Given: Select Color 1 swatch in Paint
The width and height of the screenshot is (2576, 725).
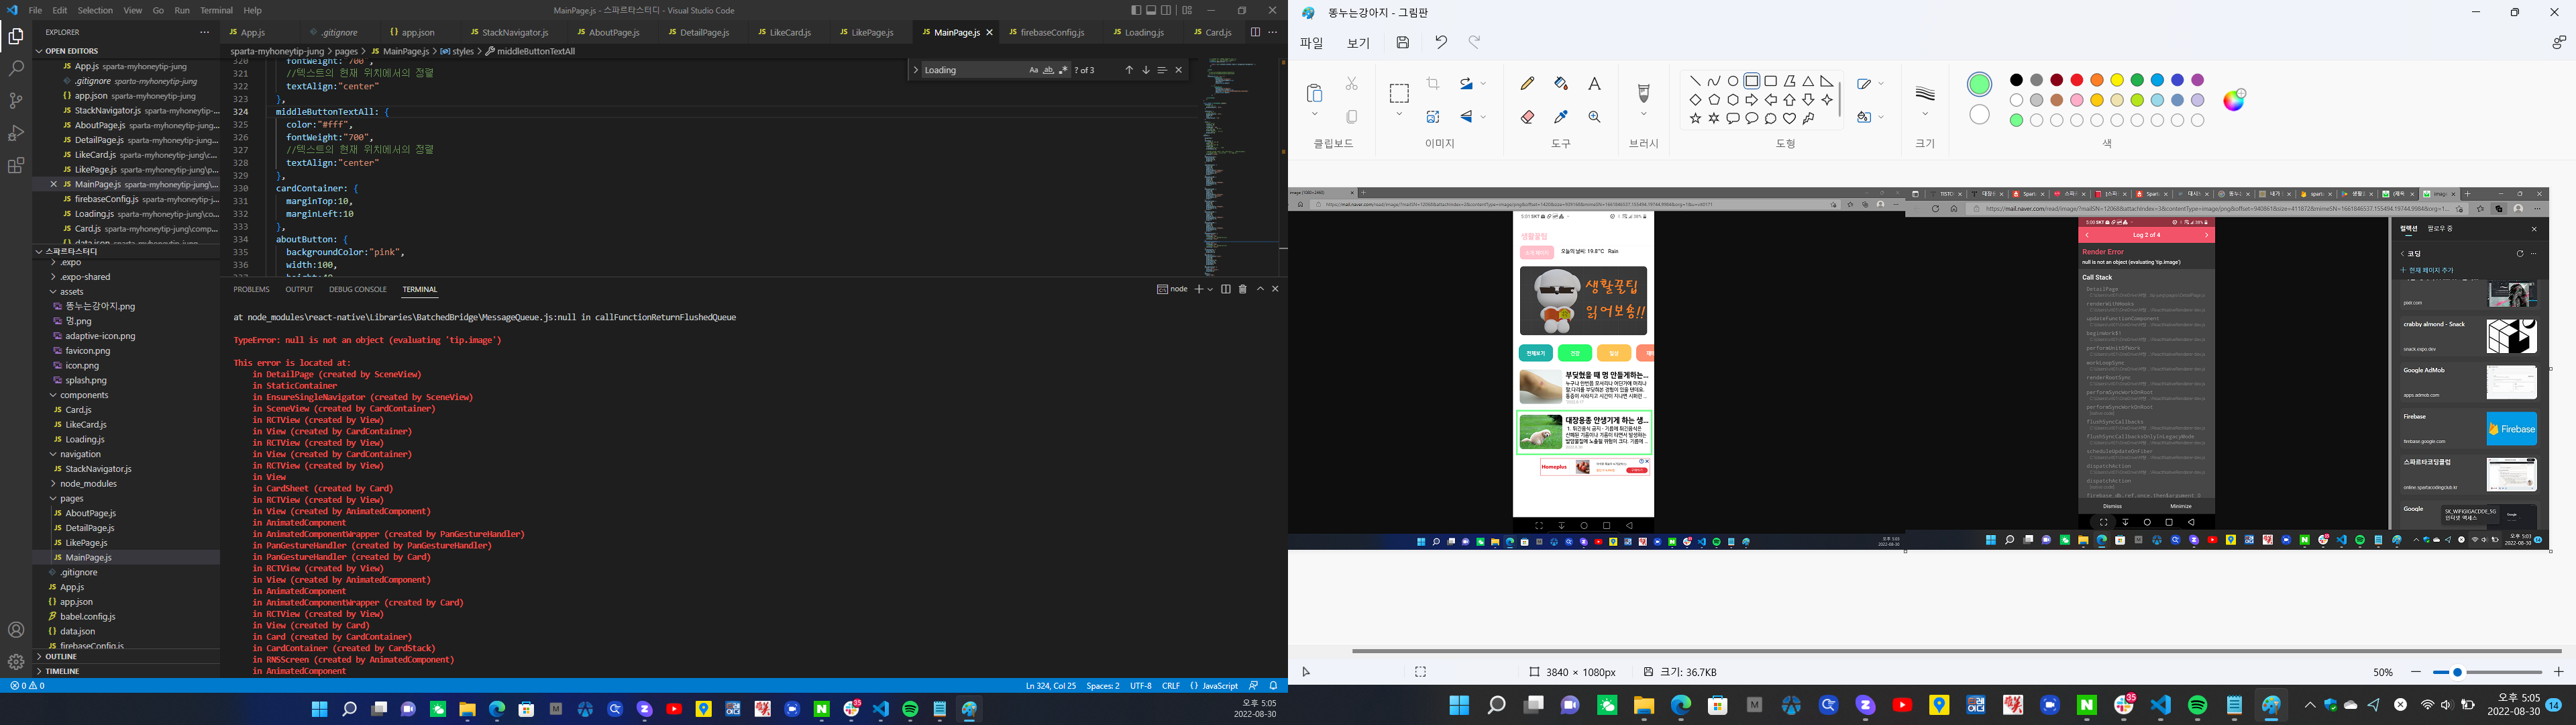Looking at the screenshot, I should (1979, 84).
